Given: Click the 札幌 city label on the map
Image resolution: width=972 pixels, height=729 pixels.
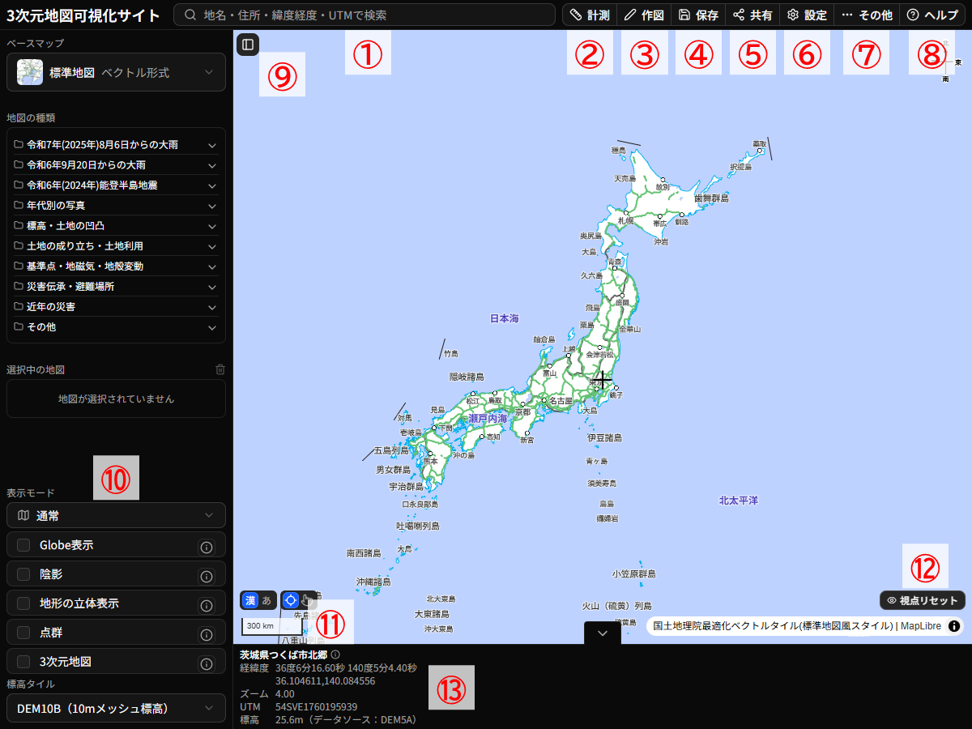Looking at the screenshot, I should pos(625,220).
